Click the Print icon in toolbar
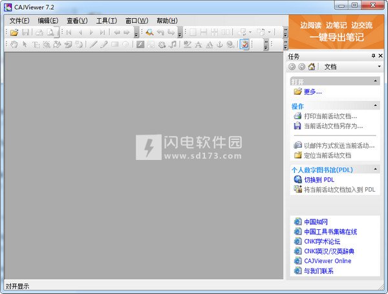Screen dimensions: 388x294 pos(39,32)
